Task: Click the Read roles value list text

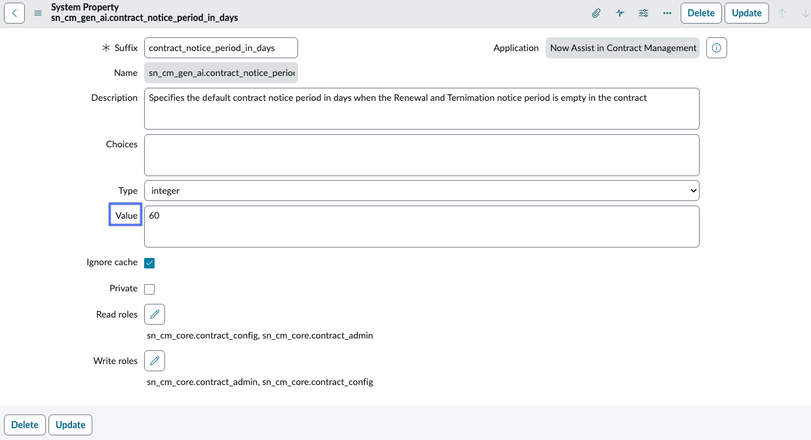Action: (260, 335)
